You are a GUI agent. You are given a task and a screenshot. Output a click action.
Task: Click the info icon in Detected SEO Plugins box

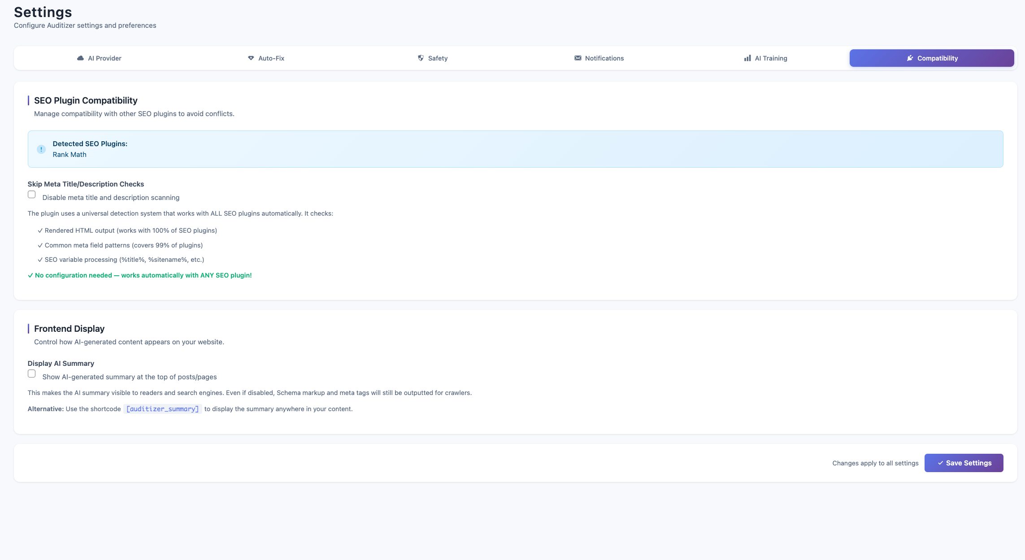[41, 149]
